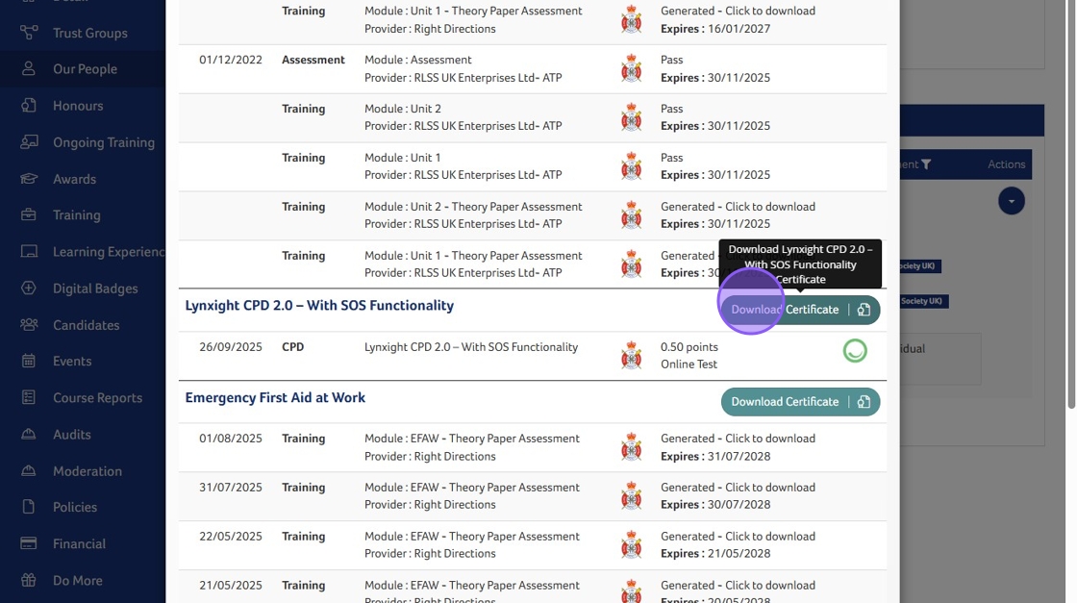Download Unit 2 Theory Paper certificate expiring 30/11/2025
Screen dimensions: 1077x603
(738, 207)
